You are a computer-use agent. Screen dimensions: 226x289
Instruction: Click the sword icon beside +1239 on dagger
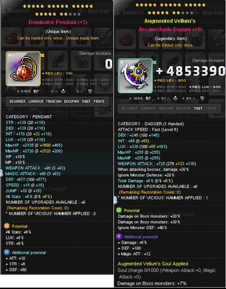[x=148, y=99]
